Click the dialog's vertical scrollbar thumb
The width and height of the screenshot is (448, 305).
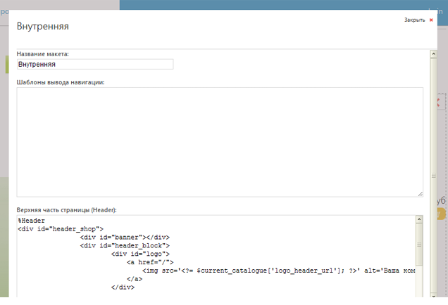tap(433, 176)
